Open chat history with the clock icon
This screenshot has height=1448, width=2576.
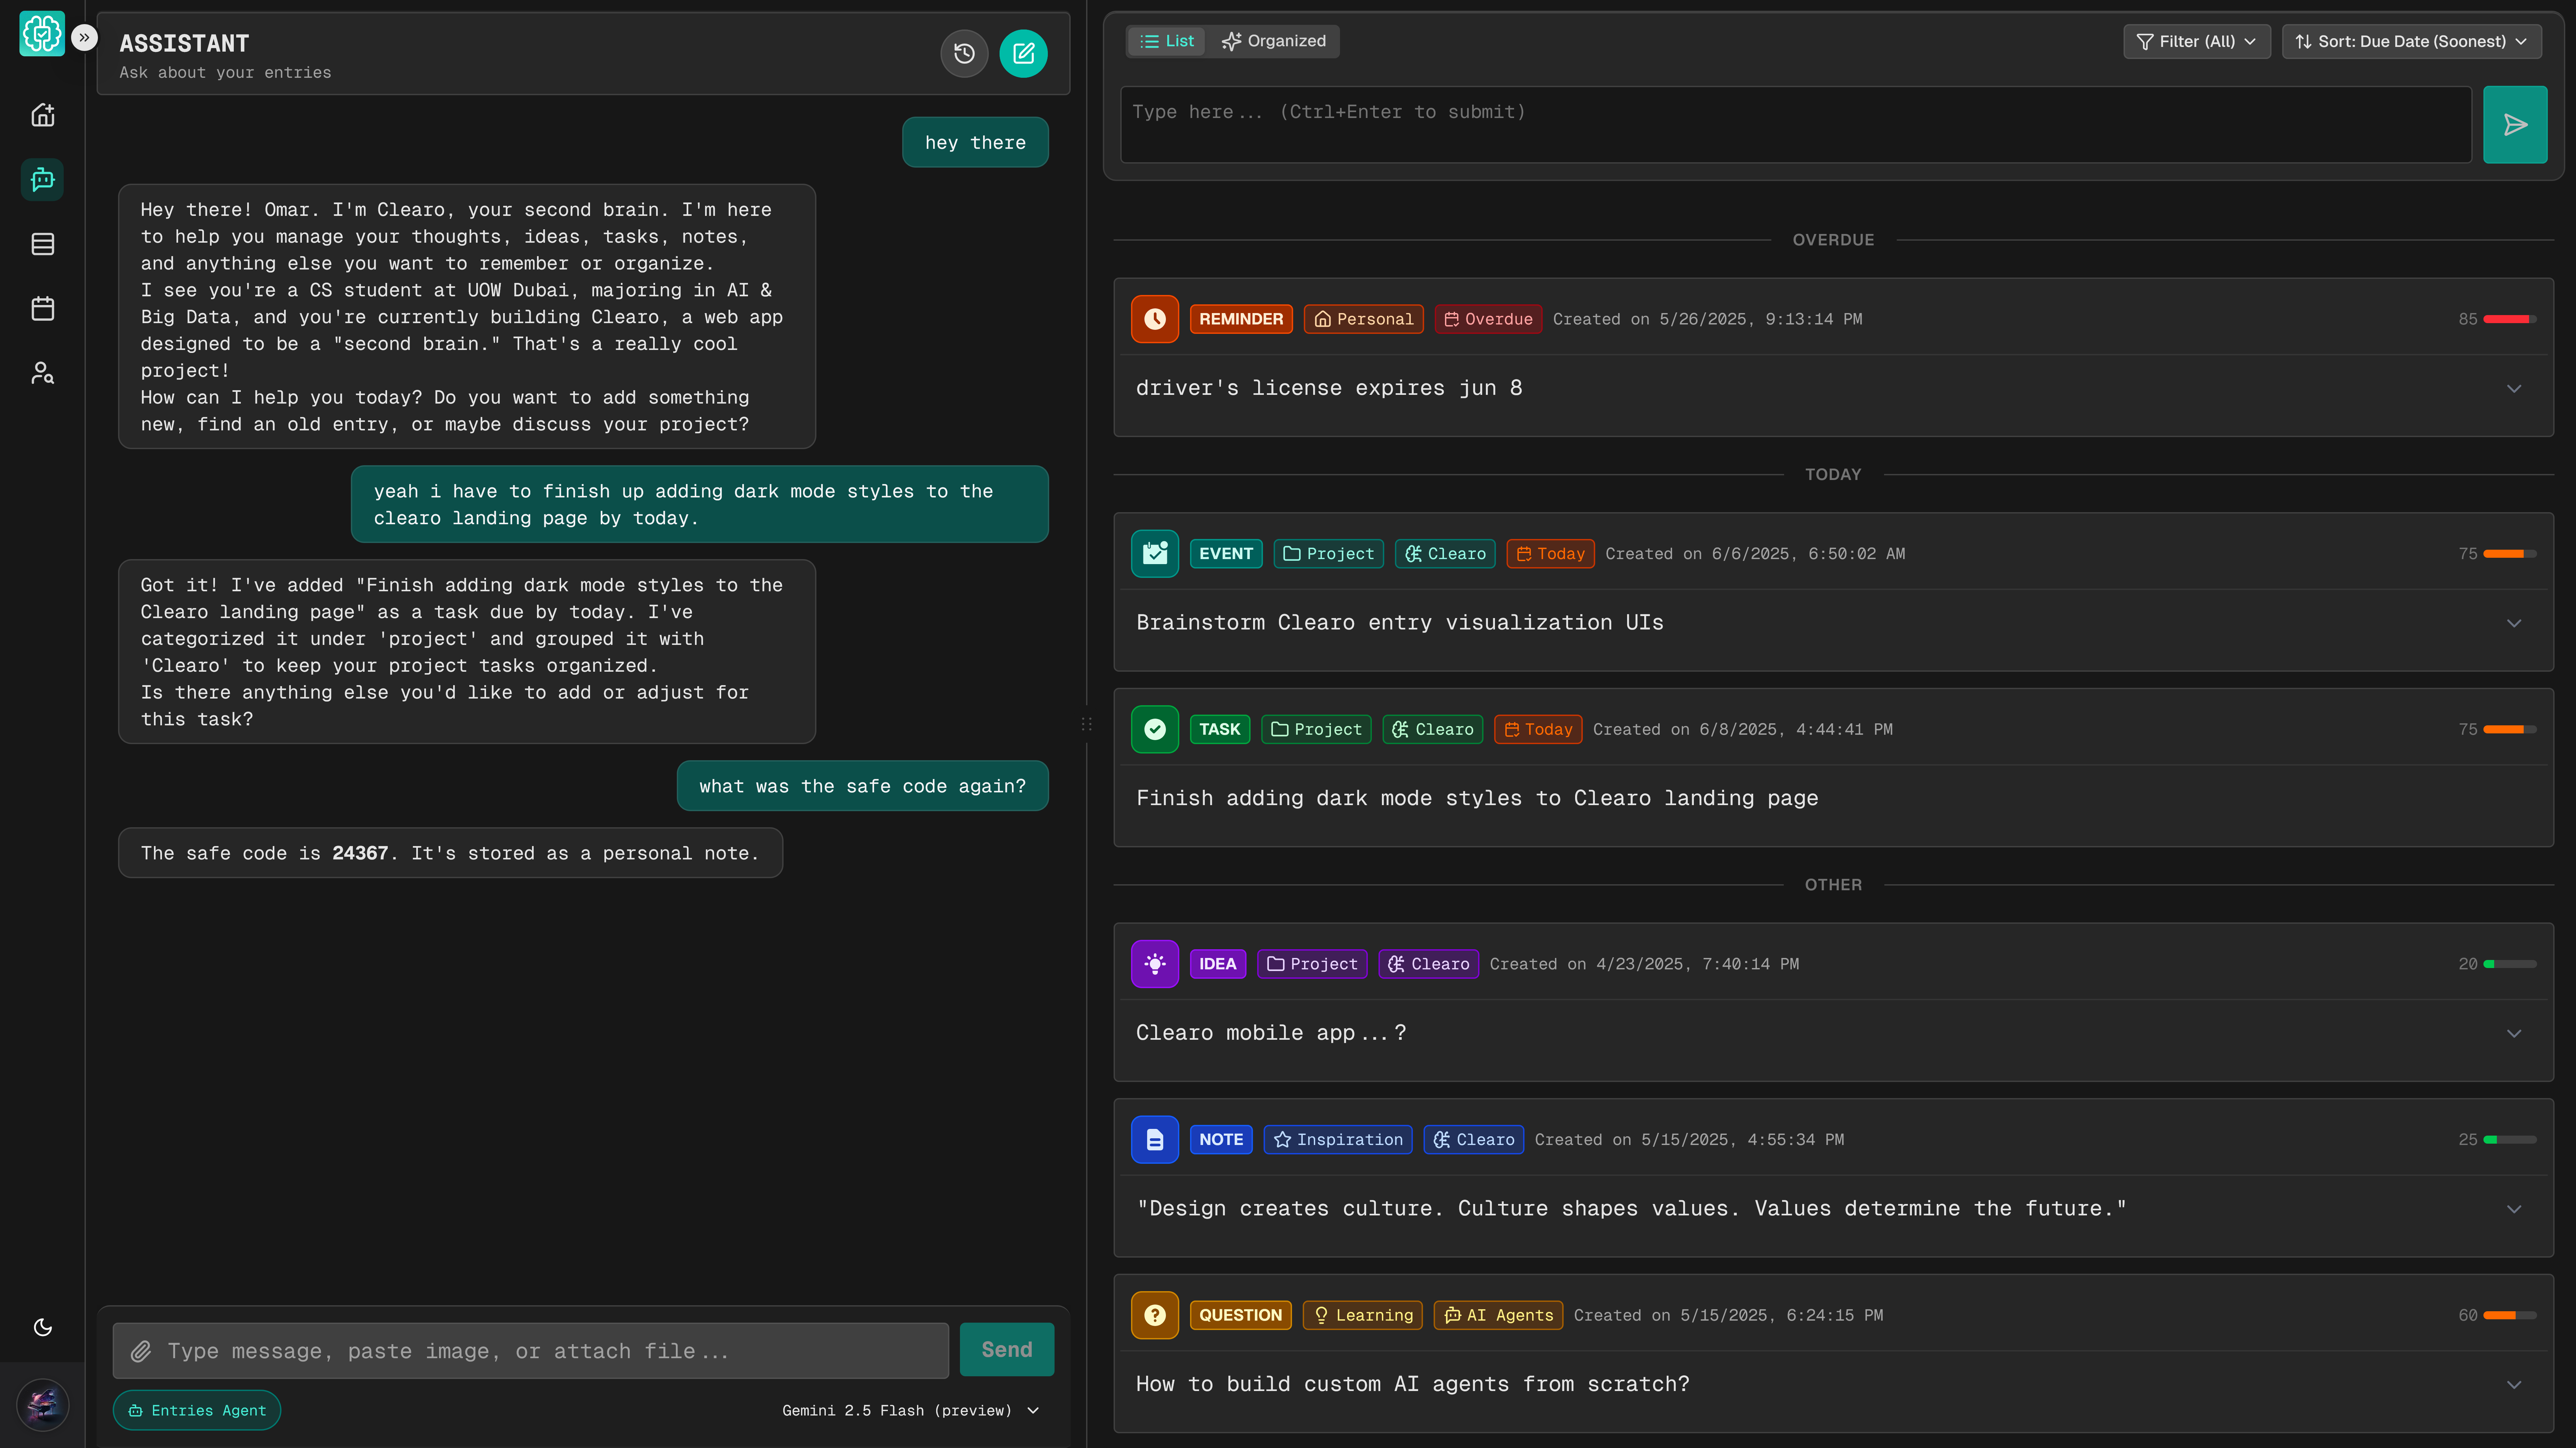(964, 54)
